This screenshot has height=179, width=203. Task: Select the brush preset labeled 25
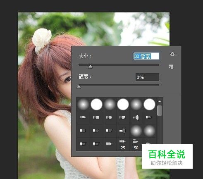[x=123, y=145]
